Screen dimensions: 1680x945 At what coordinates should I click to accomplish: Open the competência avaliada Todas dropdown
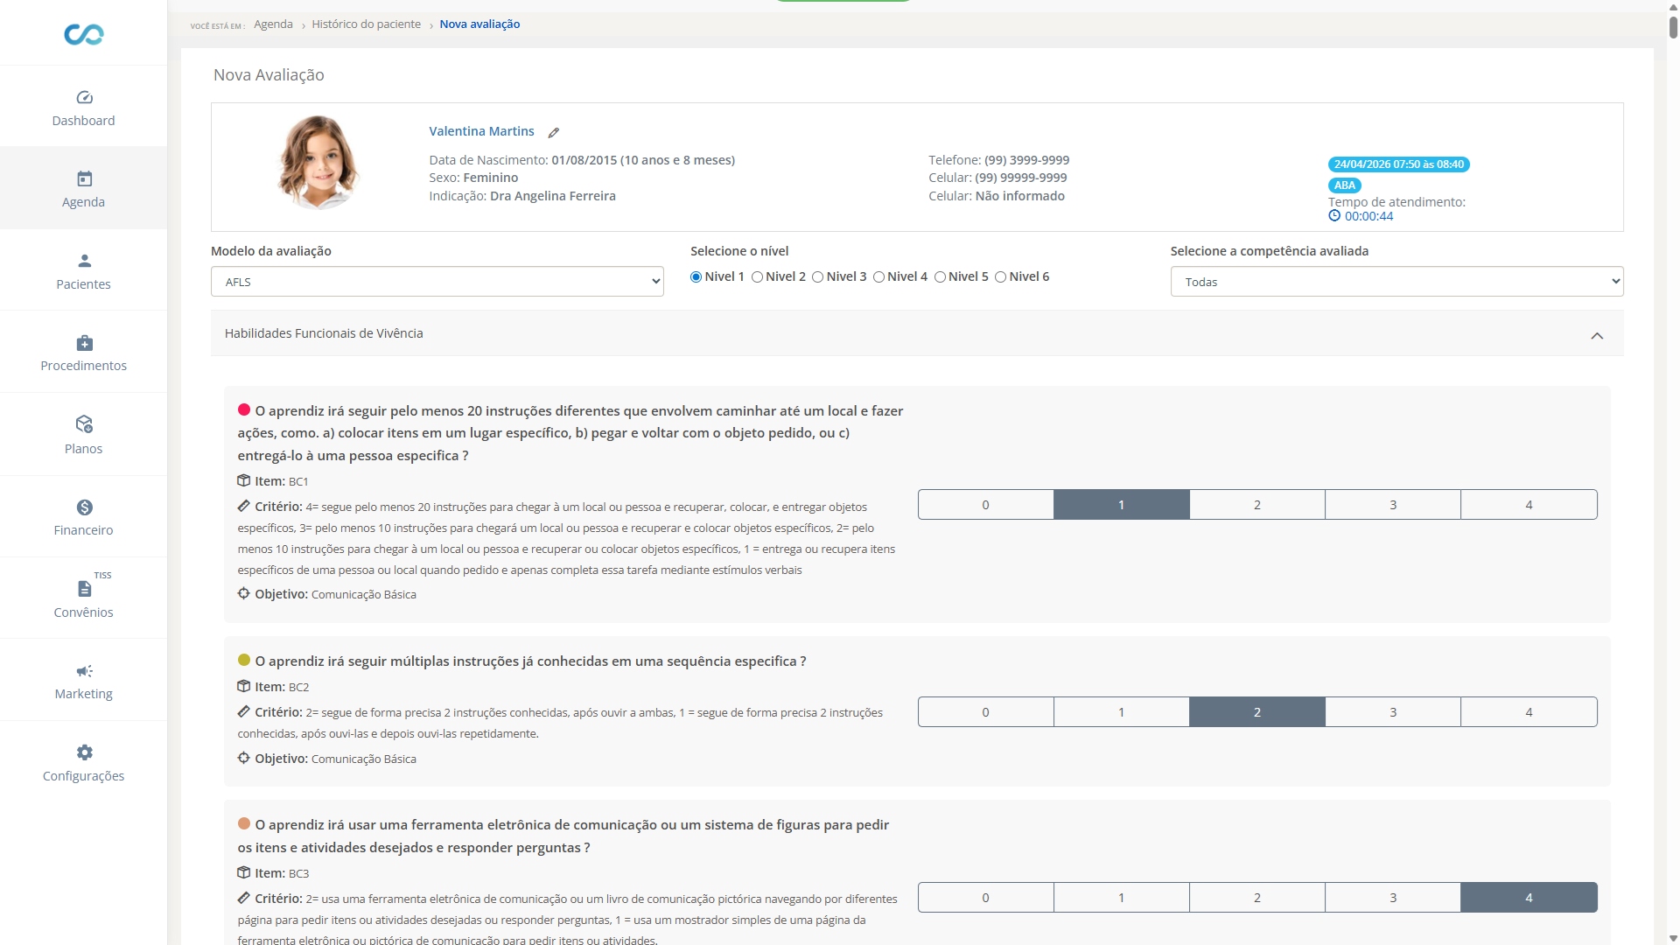1396,282
